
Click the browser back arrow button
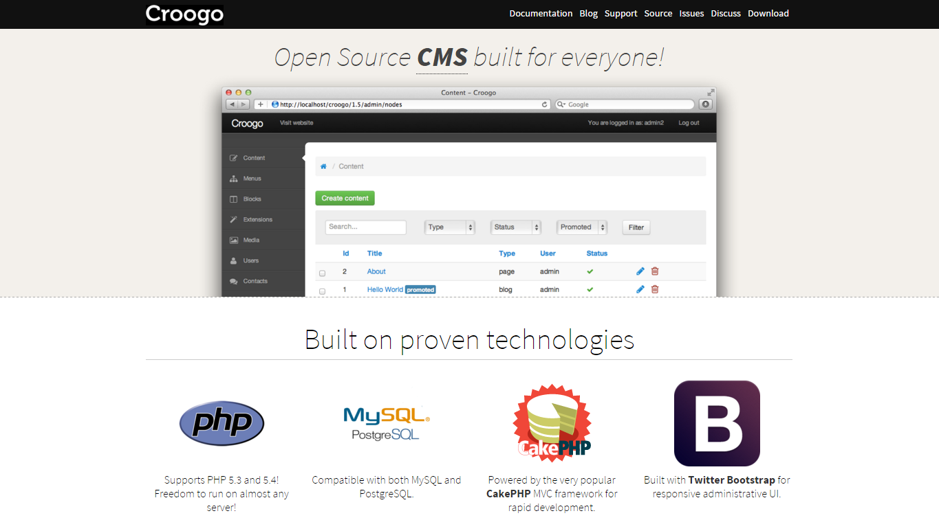pyautogui.click(x=232, y=104)
